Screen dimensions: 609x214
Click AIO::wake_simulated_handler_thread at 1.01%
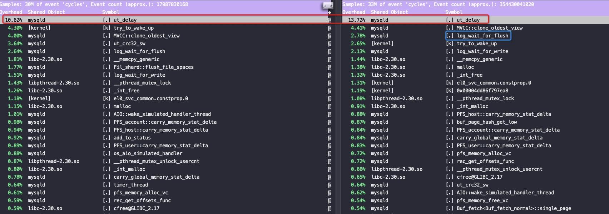162,114
